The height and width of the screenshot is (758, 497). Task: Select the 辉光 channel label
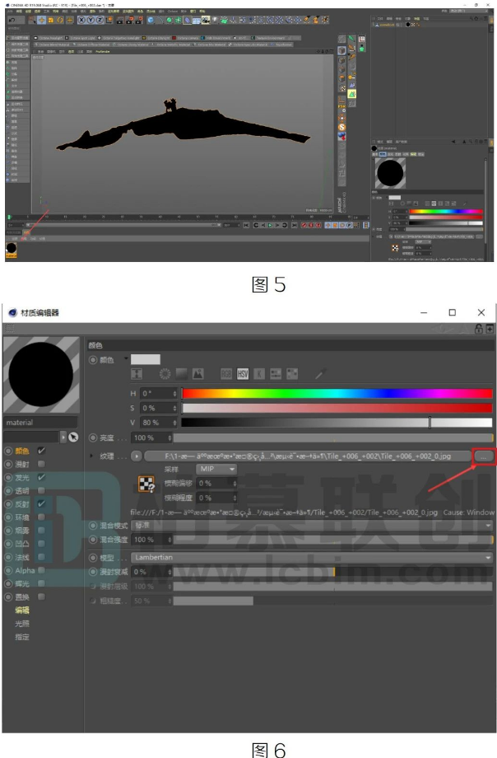(x=22, y=583)
